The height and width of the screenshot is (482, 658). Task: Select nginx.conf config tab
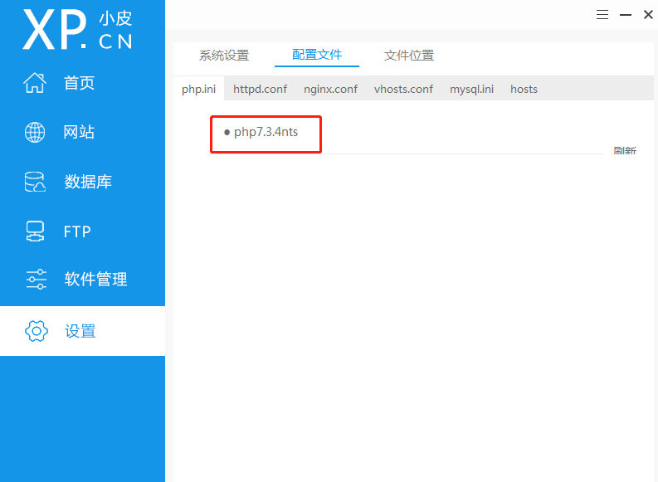coord(331,89)
